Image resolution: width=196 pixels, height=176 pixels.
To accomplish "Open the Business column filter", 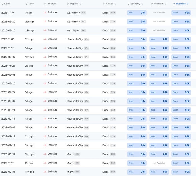I will [188, 4].
